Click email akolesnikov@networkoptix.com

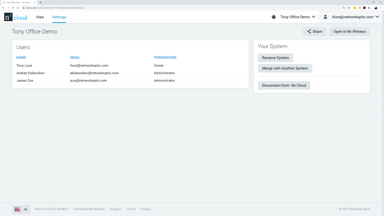point(94,73)
